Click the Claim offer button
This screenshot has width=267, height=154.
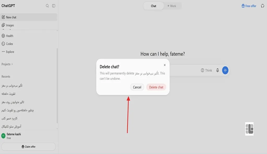tap(28, 147)
